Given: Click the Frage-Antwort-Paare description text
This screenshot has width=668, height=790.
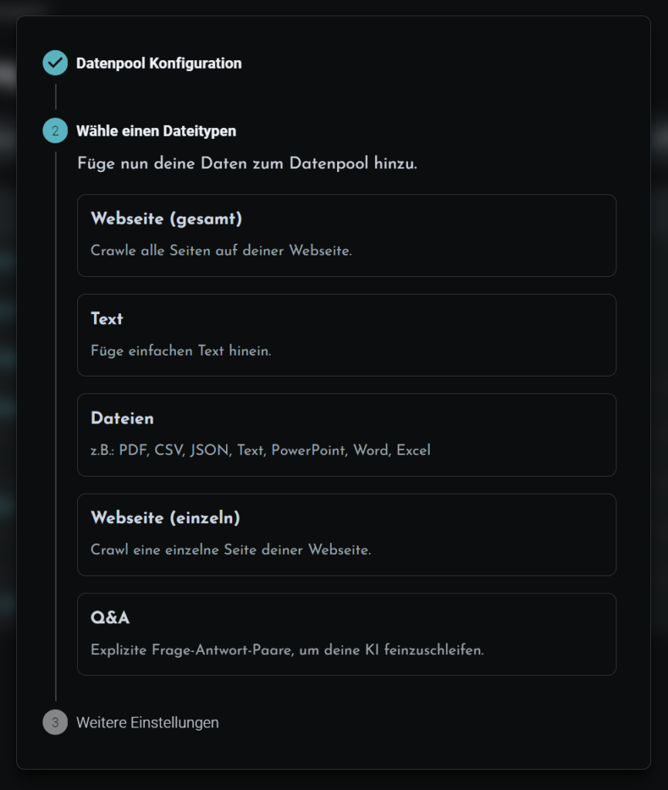Looking at the screenshot, I should pyautogui.click(x=287, y=650).
